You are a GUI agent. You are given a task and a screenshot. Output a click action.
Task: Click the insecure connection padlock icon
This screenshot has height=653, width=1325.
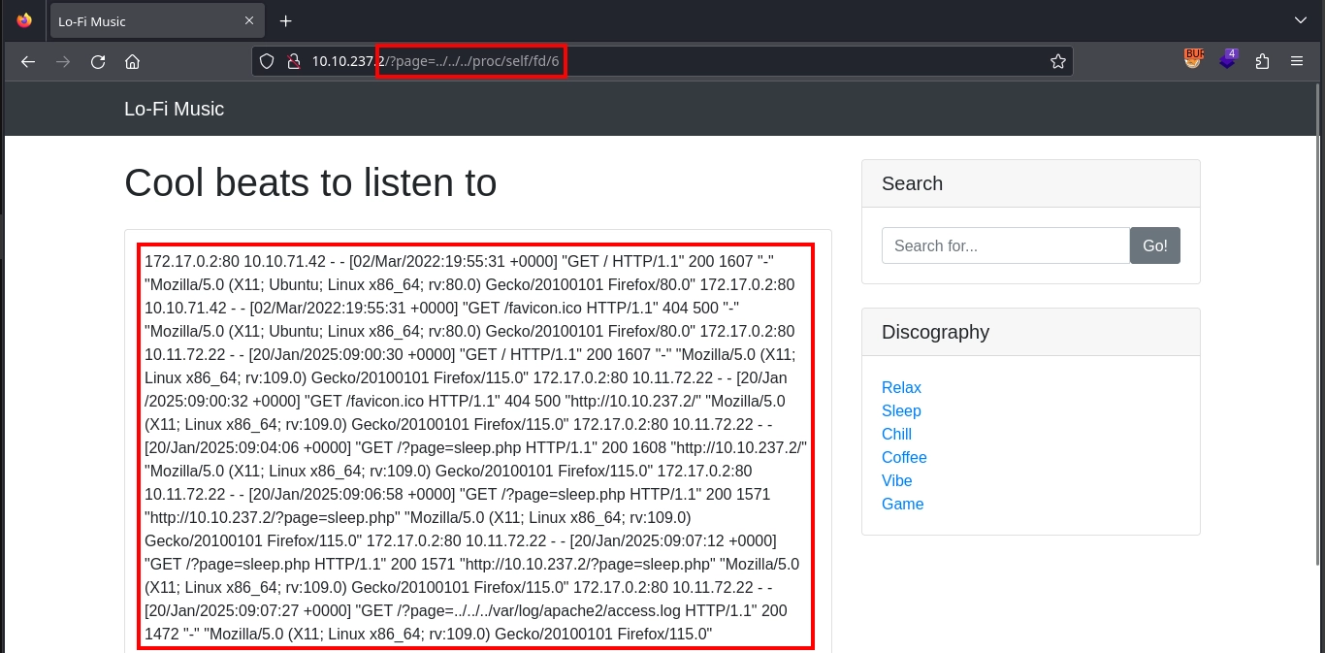point(292,62)
